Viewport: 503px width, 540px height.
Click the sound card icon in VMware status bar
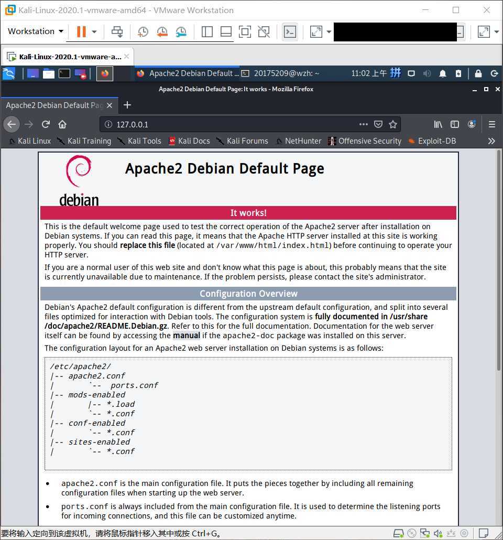tap(438, 534)
